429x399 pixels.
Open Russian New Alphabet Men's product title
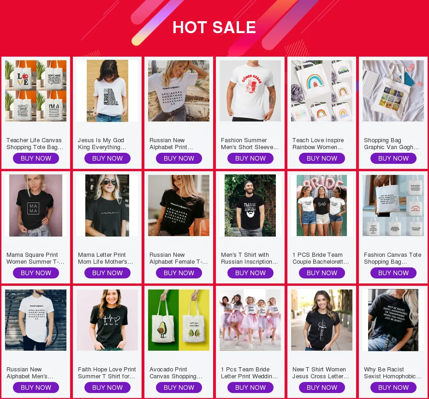click(30, 373)
